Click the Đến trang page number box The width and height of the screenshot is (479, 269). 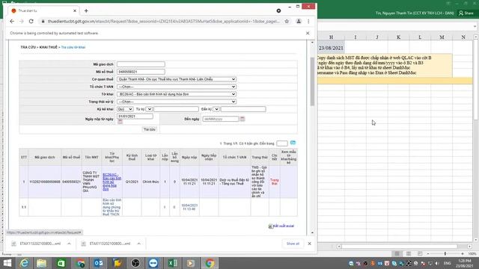click(282, 143)
